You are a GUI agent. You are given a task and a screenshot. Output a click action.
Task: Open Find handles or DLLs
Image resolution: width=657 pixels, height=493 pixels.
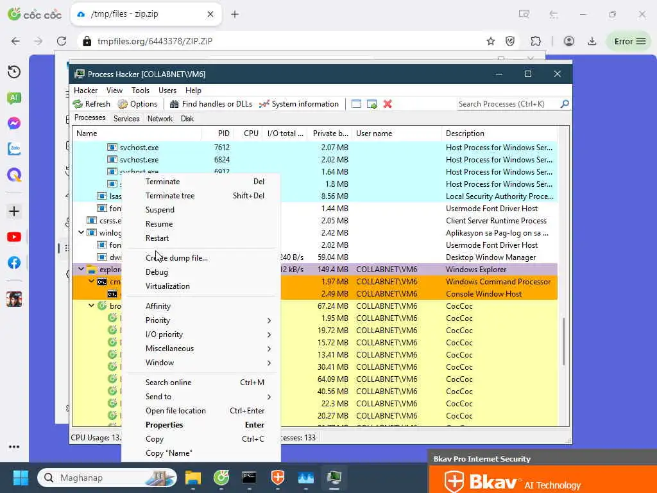click(x=210, y=104)
